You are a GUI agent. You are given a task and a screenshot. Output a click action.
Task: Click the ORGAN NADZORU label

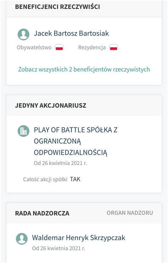tap(130, 213)
